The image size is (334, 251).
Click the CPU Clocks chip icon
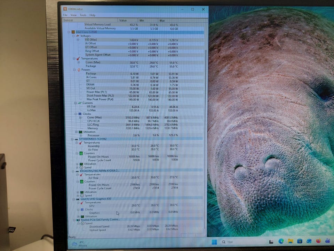coord(80,114)
